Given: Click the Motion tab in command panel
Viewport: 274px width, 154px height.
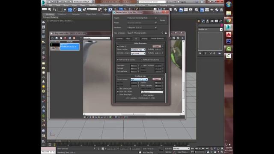Looking at the screenshot, I should 212,21.
